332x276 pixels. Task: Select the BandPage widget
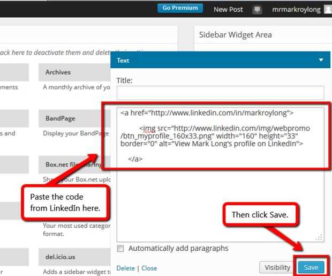(74, 119)
